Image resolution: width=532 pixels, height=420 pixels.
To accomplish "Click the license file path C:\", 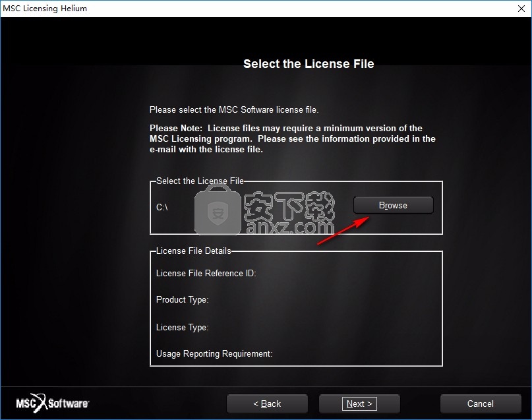I will (162, 207).
